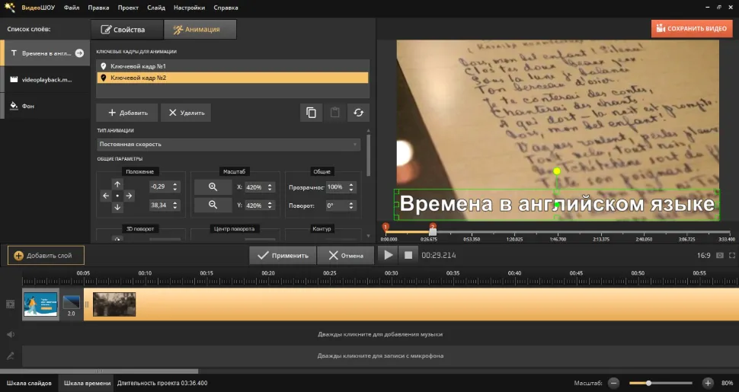Adjust Поворот 0° stepper
This screenshot has width=739, height=392.
point(351,206)
